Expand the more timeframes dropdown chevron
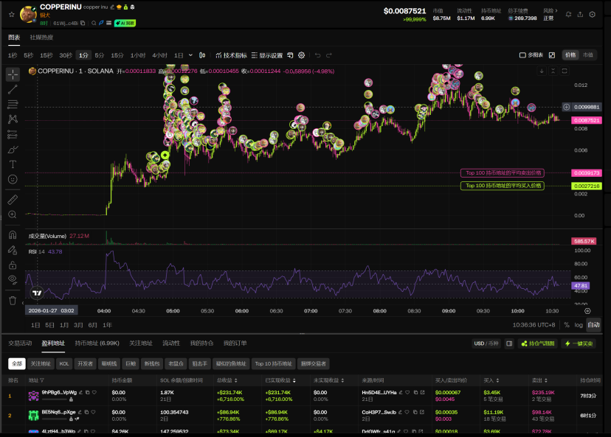Viewport: 611px width, 437px height. (190, 55)
